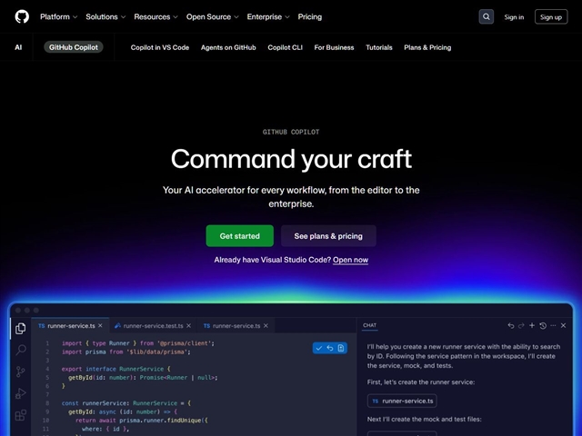
Task: Open the runner-service.ts file chip in chat
Action: pos(402,401)
